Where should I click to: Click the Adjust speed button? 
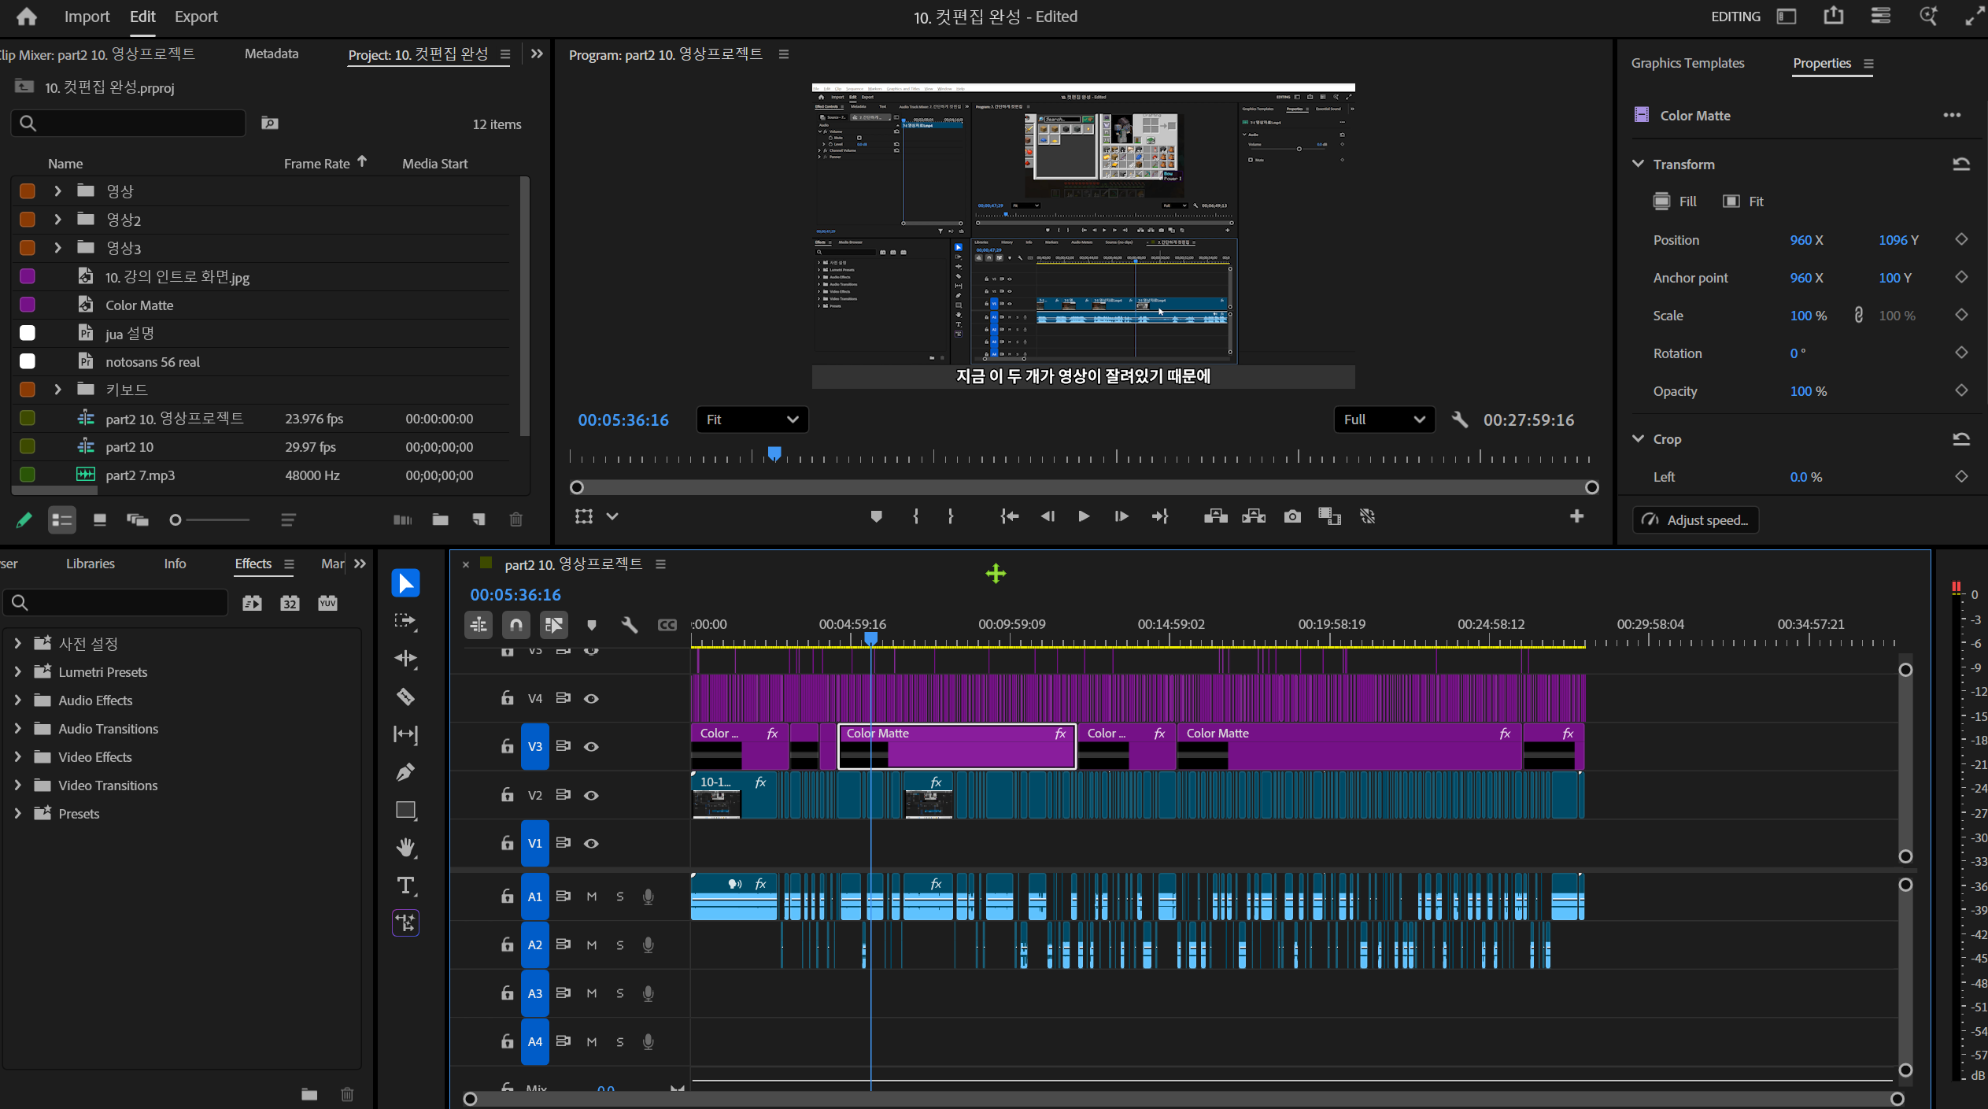click(1695, 520)
